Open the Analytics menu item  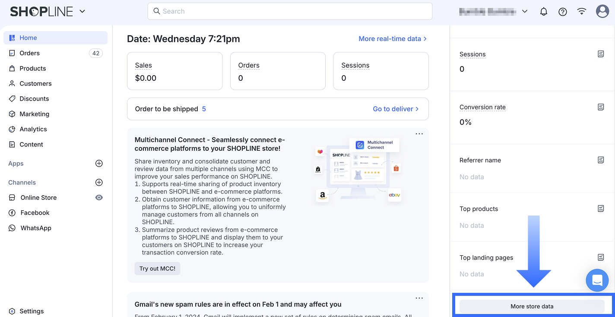pos(33,129)
